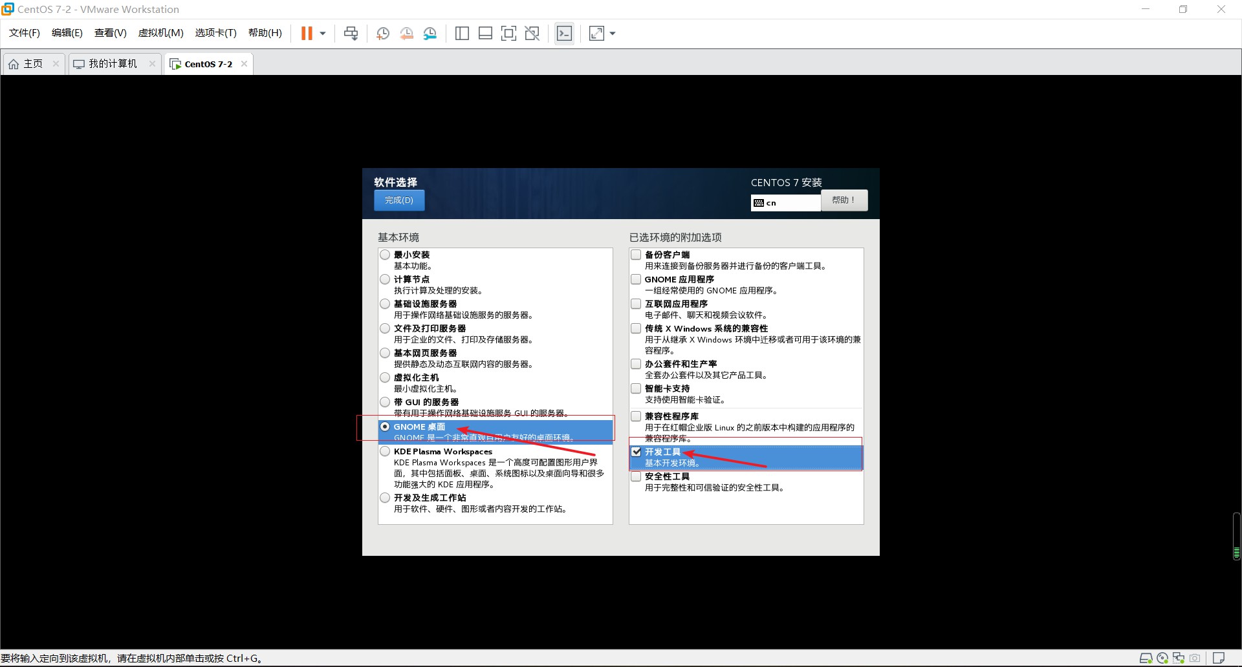Open the 选项卡(T) menu
Viewport: 1242px width, 667px height.
216,33
